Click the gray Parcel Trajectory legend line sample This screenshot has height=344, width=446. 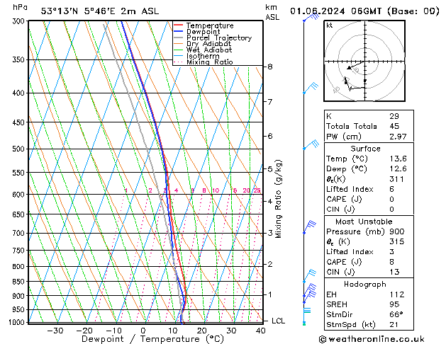178,38
